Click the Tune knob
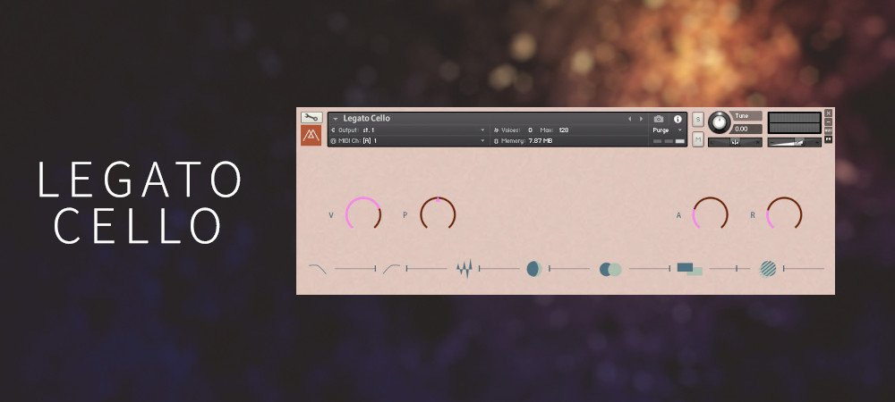895x402 pixels. (720, 122)
